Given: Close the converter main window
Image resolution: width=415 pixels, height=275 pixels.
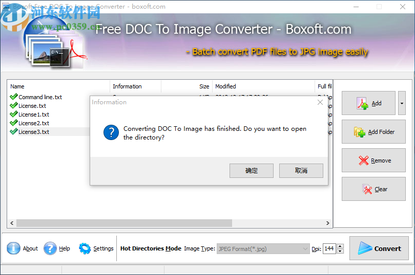Looking at the screenshot, I should coord(403,7).
